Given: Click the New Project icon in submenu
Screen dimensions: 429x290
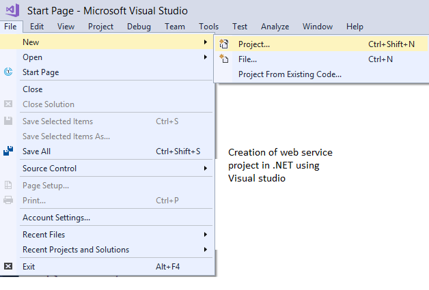Looking at the screenshot, I should [224, 44].
